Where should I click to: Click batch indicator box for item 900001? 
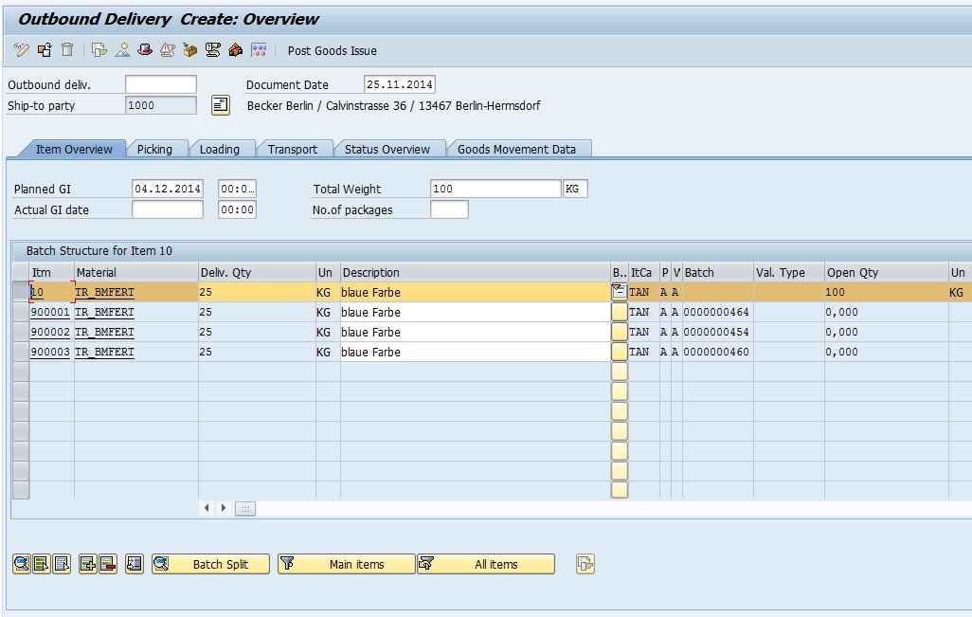point(619,312)
